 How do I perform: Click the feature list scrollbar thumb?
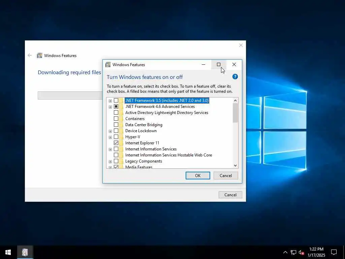pos(235,113)
